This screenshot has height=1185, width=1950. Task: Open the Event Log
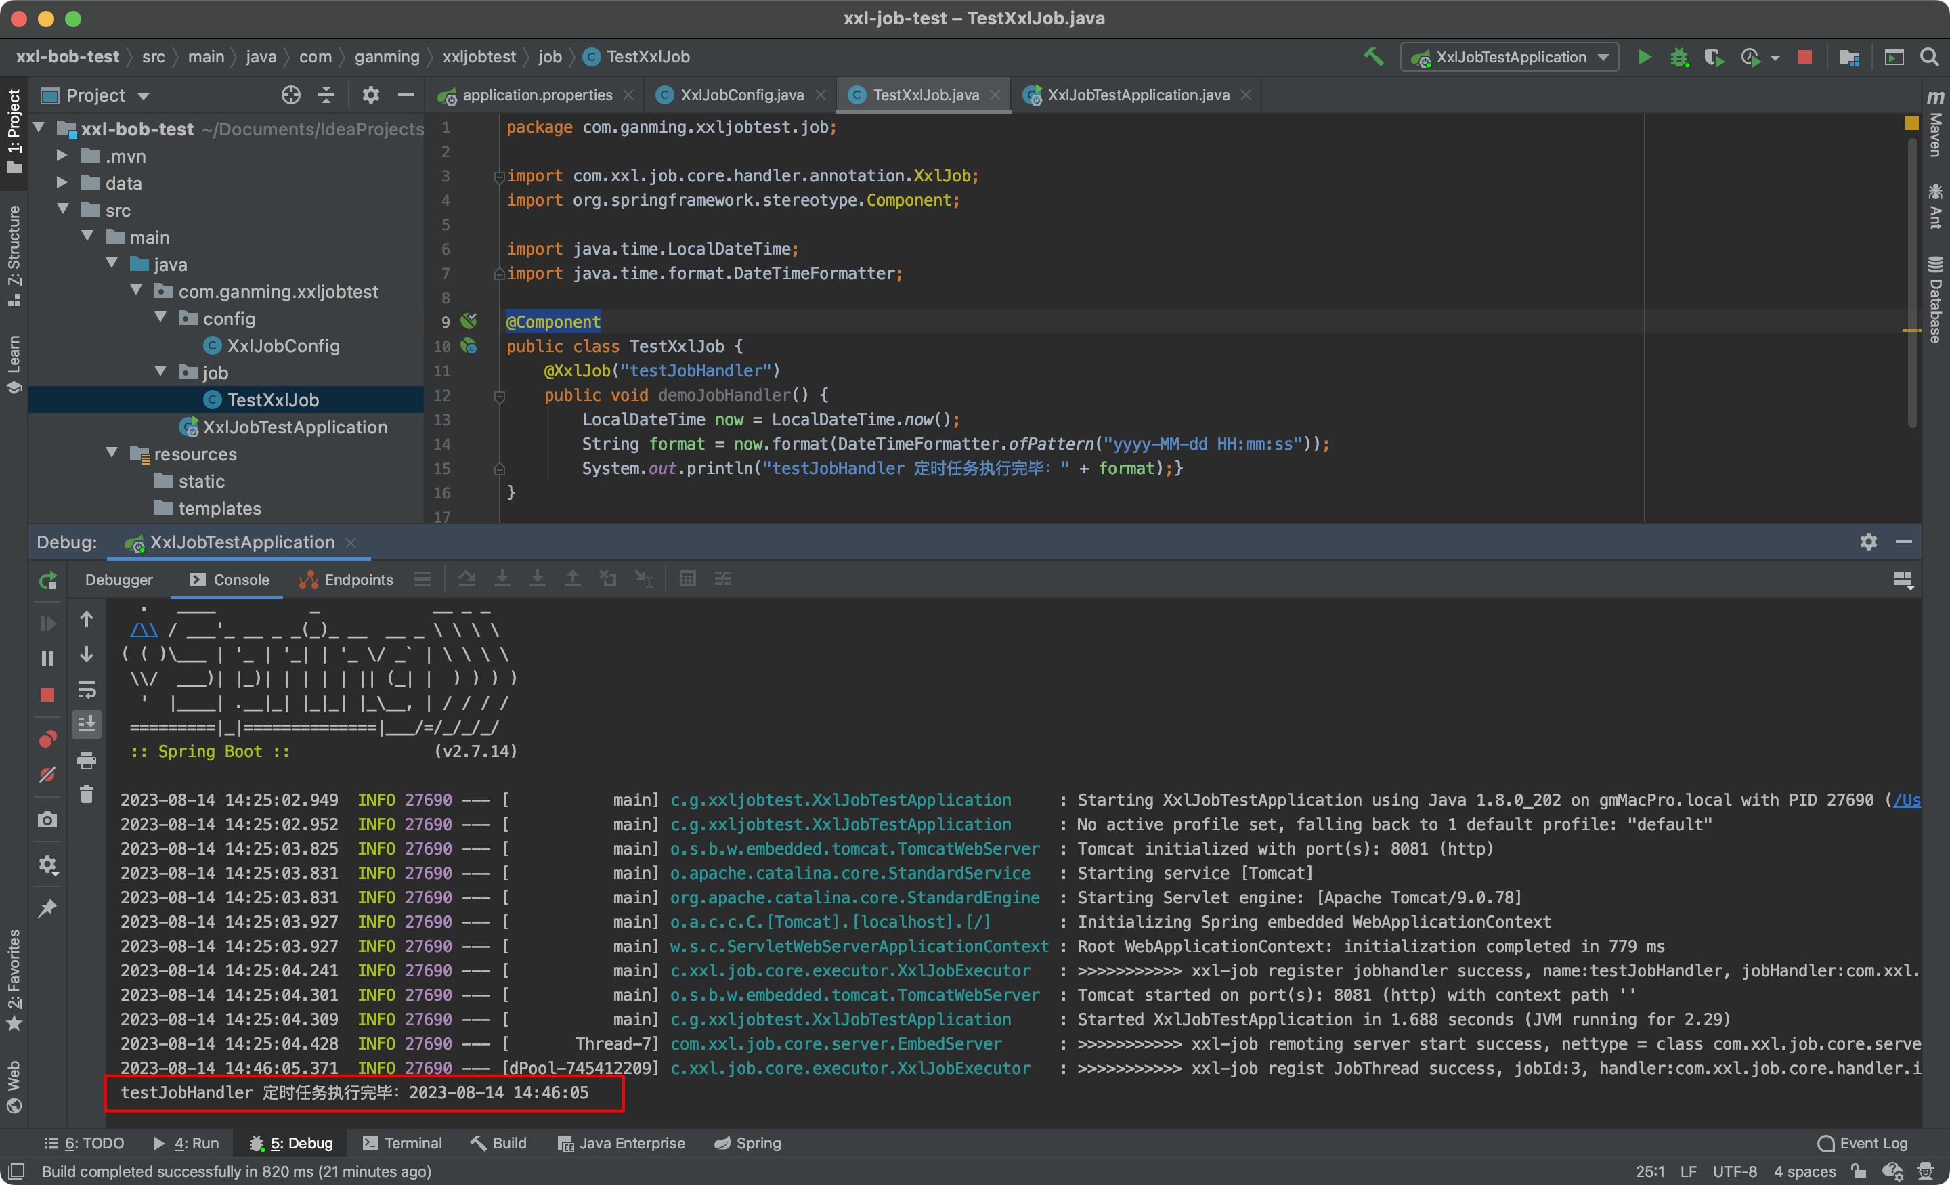coord(1862,1143)
